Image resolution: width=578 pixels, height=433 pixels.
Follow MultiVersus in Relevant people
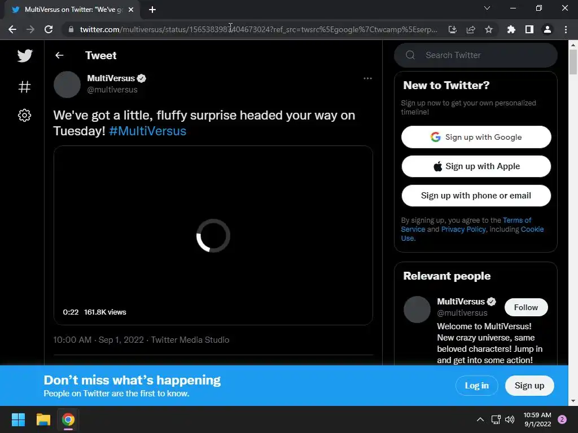(x=526, y=307)
